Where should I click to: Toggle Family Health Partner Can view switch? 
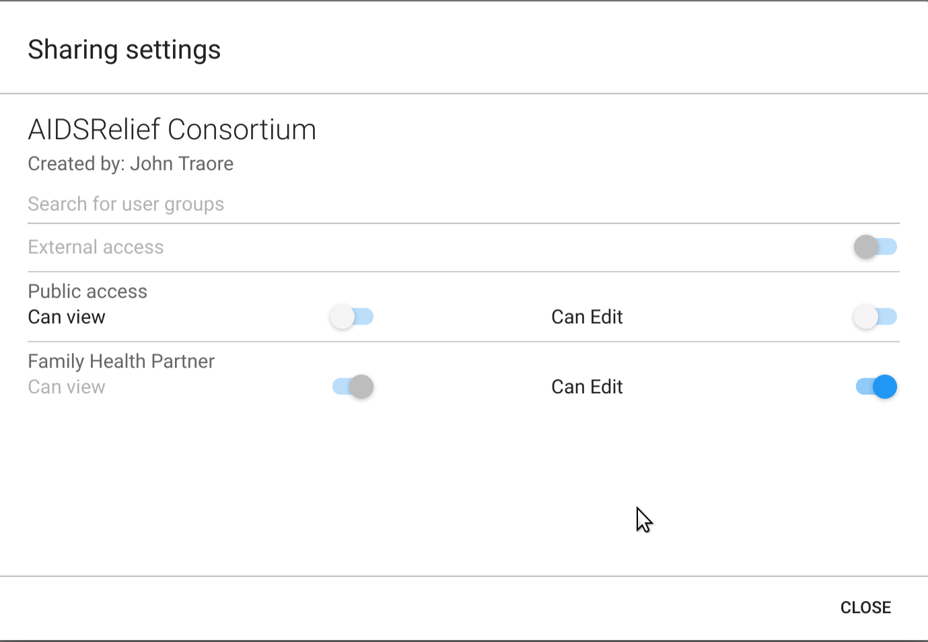click(x=353, y=387)
